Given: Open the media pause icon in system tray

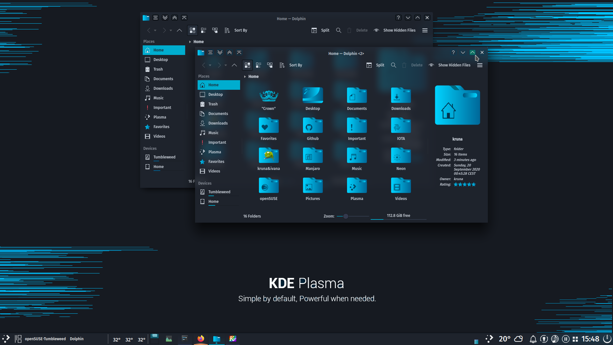Looking at the screenshot, I should pyautogui.click(x=566, y=339).
